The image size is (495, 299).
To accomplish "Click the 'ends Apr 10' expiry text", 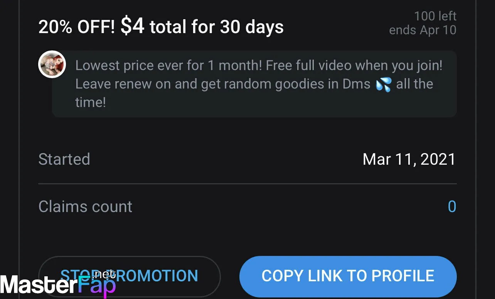I will (x=423, y=30).
